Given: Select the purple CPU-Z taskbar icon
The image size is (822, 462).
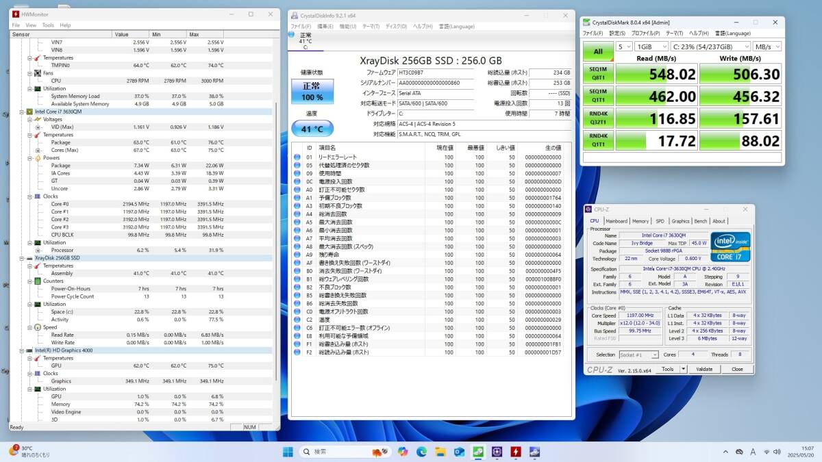Looking at the screenshot, I should pyautogui.click(x=497, y=452).
